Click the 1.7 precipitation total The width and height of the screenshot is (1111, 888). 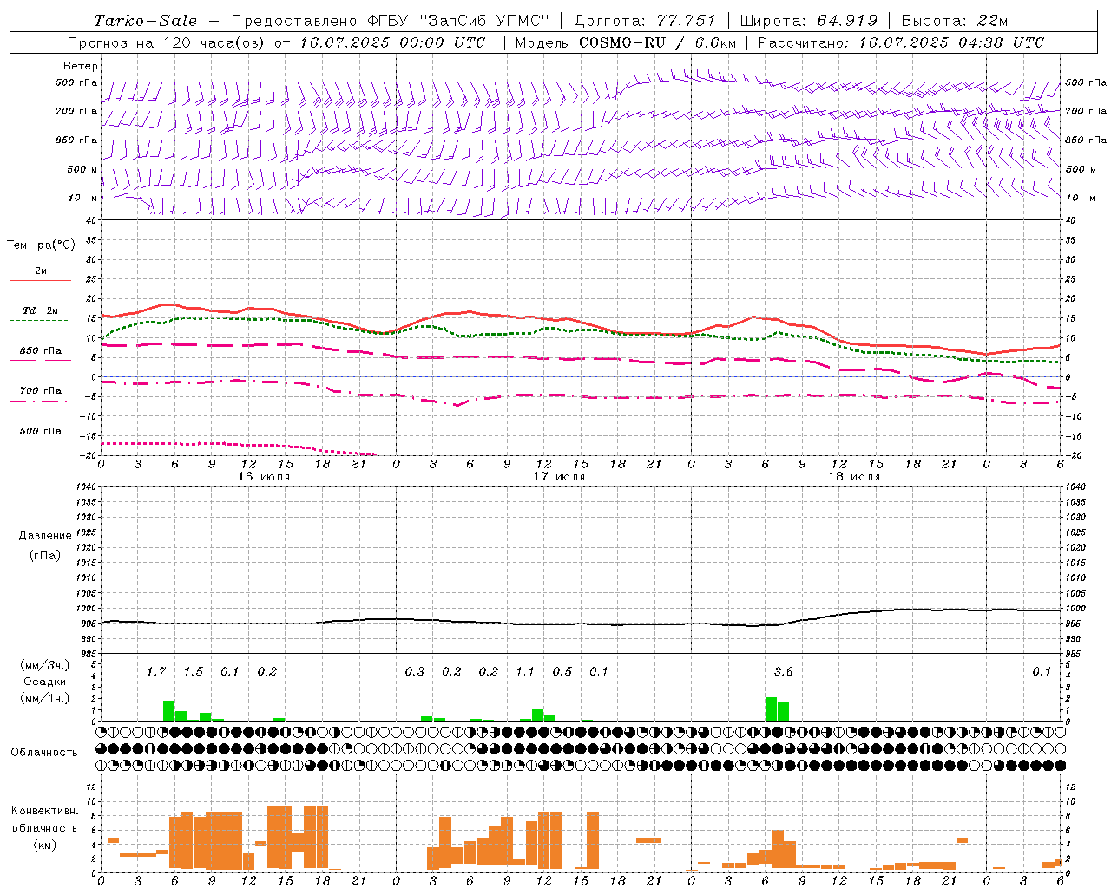tap(156, 671)
